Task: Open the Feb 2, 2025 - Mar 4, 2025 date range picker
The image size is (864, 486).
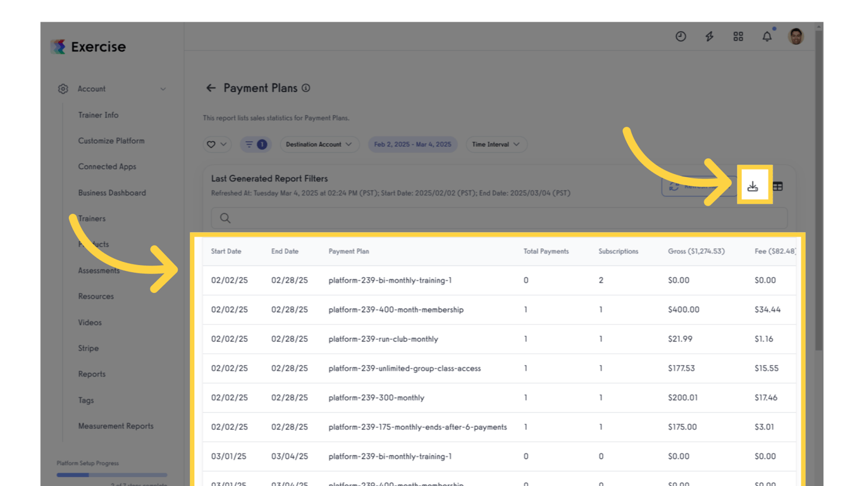Action: point(412,144)
